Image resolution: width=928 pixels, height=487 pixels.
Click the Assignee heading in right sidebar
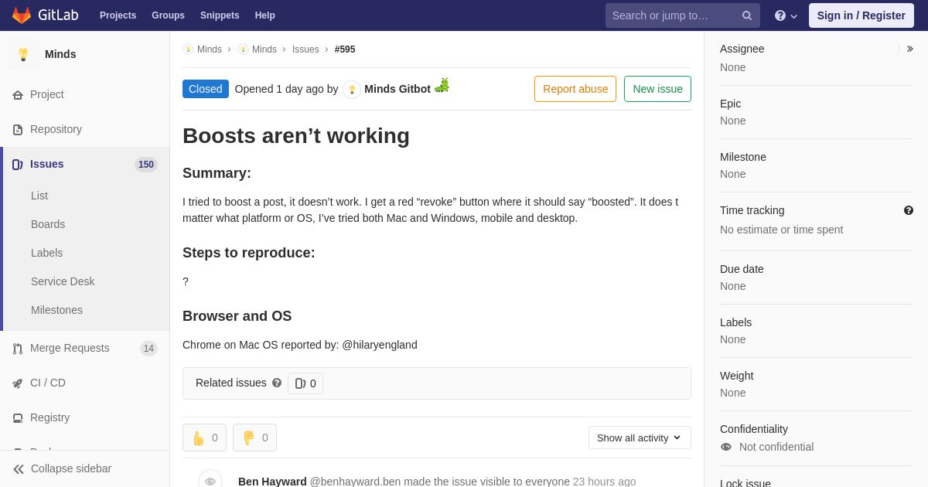click(x=742, y=49)
